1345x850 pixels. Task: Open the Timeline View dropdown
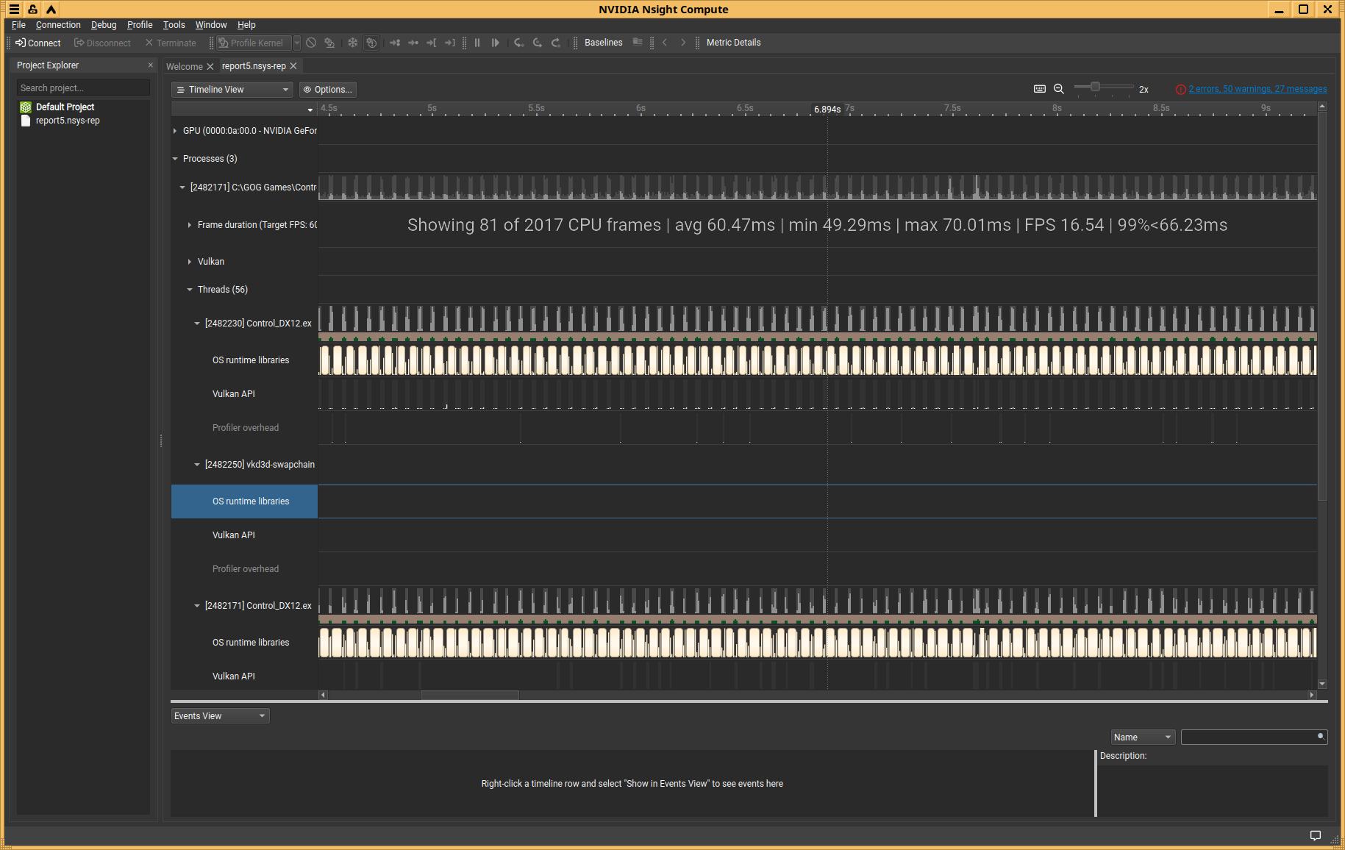[x=232, y=90]
